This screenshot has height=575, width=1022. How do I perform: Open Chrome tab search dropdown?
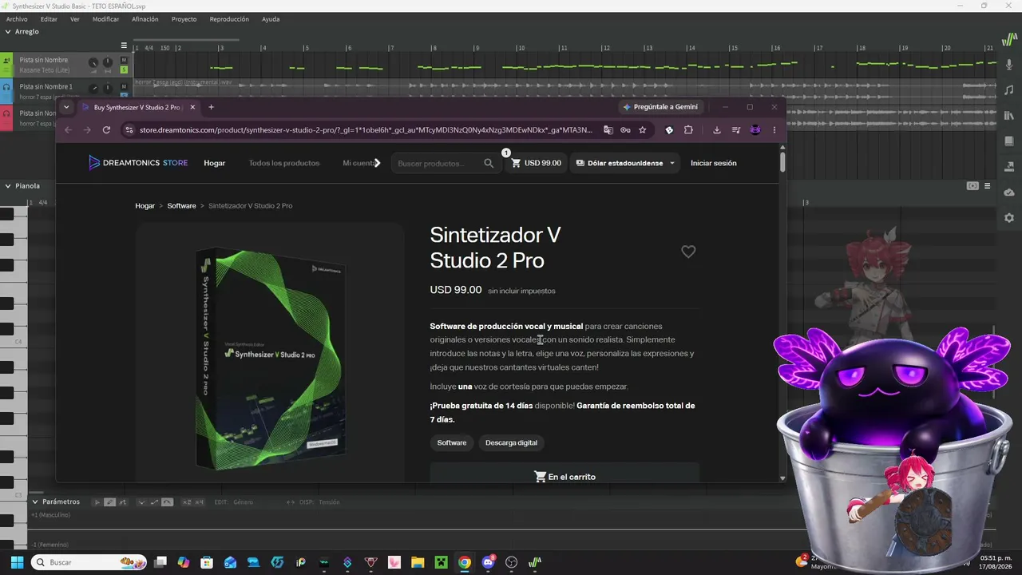66,107
